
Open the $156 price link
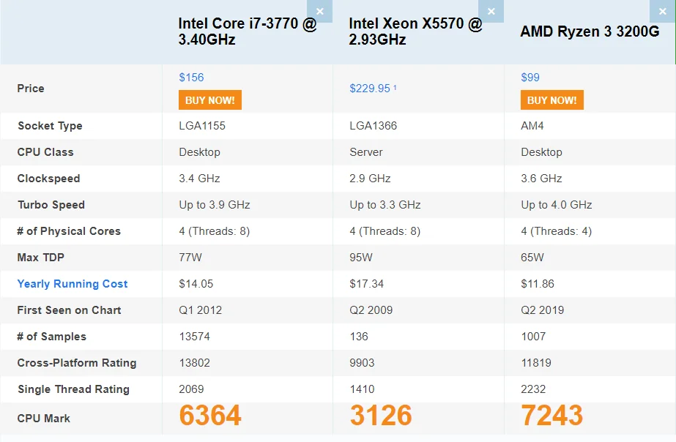coord(191,78)
